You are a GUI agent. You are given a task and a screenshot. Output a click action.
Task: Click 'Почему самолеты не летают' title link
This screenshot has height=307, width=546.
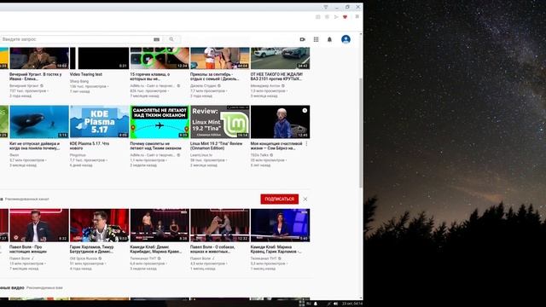tap(155, 146)
